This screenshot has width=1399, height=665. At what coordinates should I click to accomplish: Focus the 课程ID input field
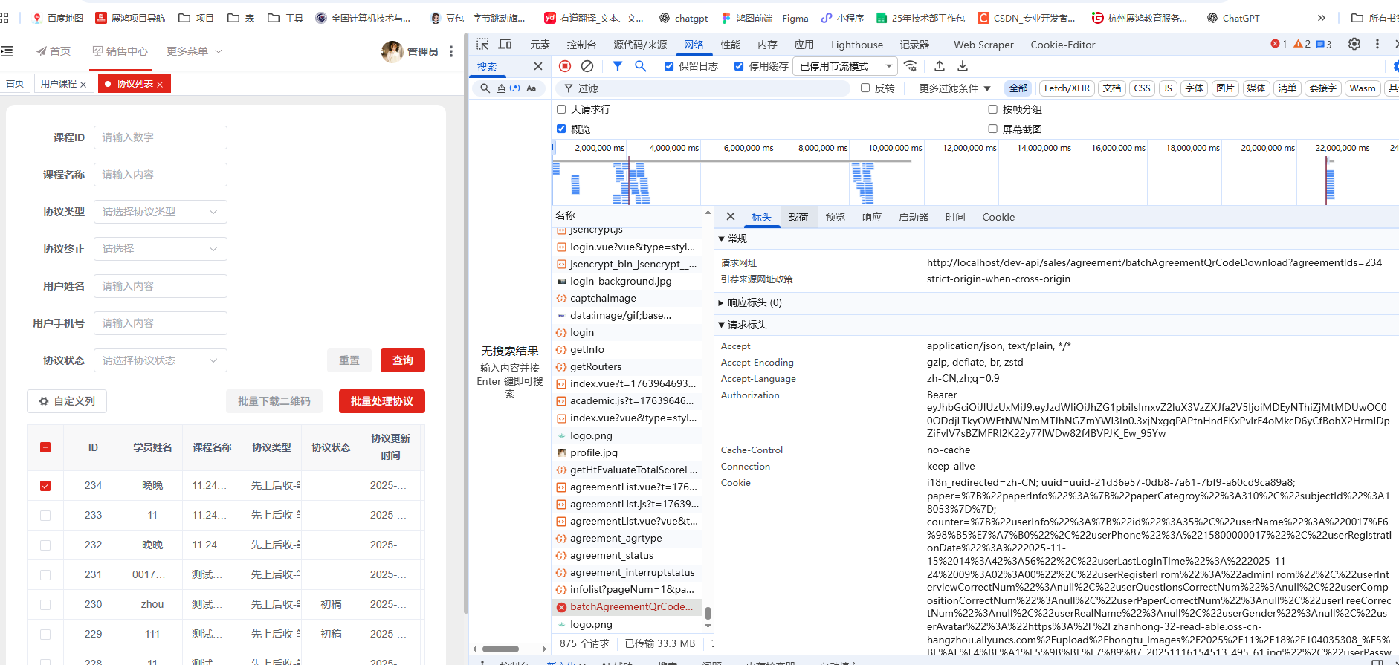pos(161,137)
